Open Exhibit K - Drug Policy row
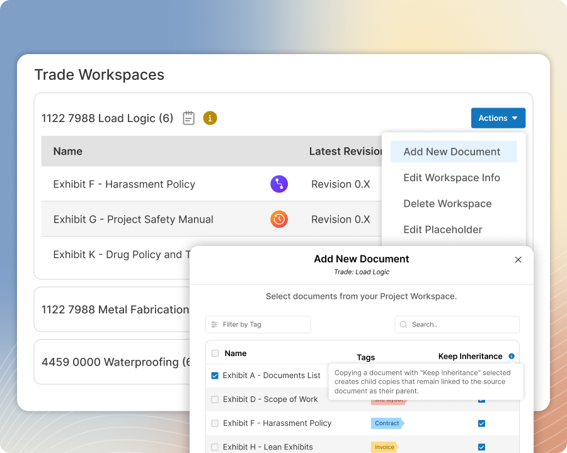This screenshot has width=567, height=453. 122,255
